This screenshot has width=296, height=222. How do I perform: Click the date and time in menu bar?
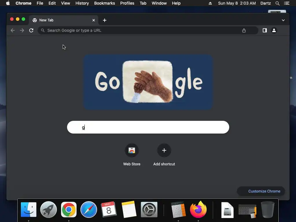pos(237,3)
